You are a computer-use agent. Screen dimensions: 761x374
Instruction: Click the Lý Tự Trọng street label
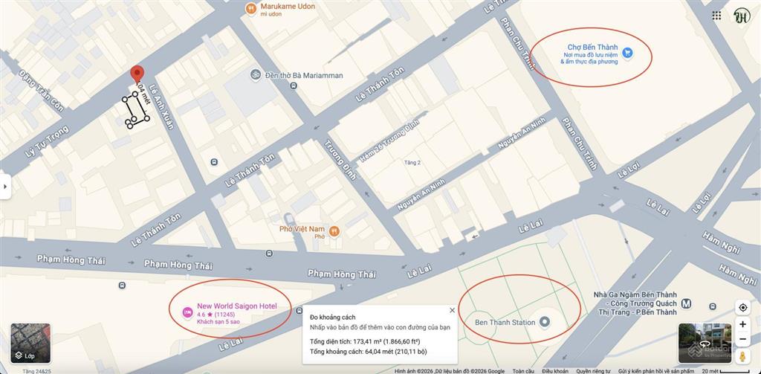point(47,142)
